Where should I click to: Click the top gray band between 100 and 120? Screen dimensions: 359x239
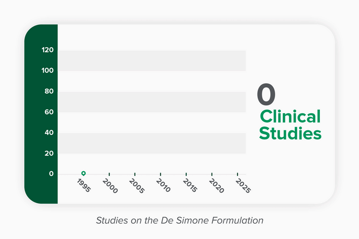(x=152, y=61)
